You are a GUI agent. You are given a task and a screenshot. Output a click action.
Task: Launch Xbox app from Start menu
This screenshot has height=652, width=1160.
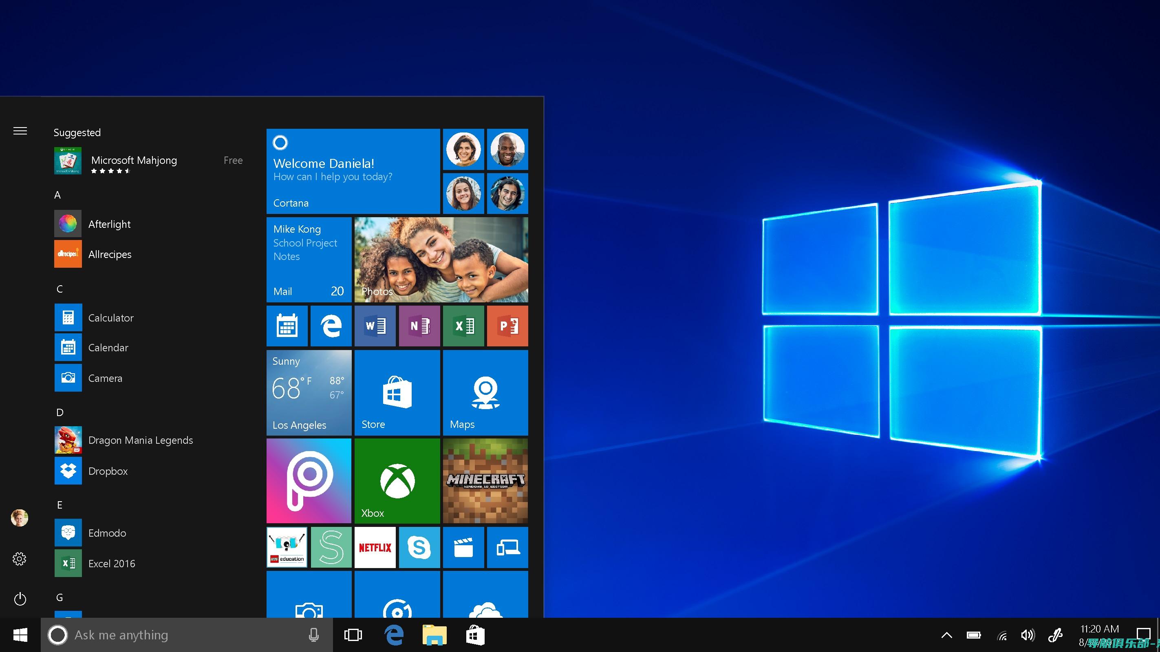click(397, 481)
